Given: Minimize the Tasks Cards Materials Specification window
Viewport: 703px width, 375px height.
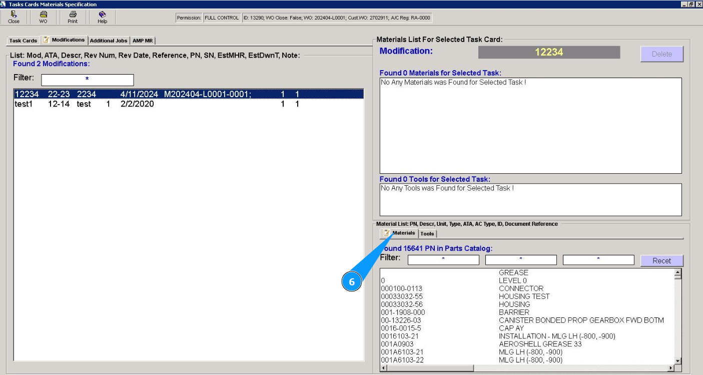Looking at the screenshot, I should tap(684, 4).
